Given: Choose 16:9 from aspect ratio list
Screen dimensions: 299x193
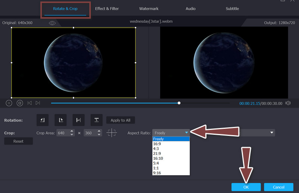Looking at the screenshot, I should coord(157,144).
